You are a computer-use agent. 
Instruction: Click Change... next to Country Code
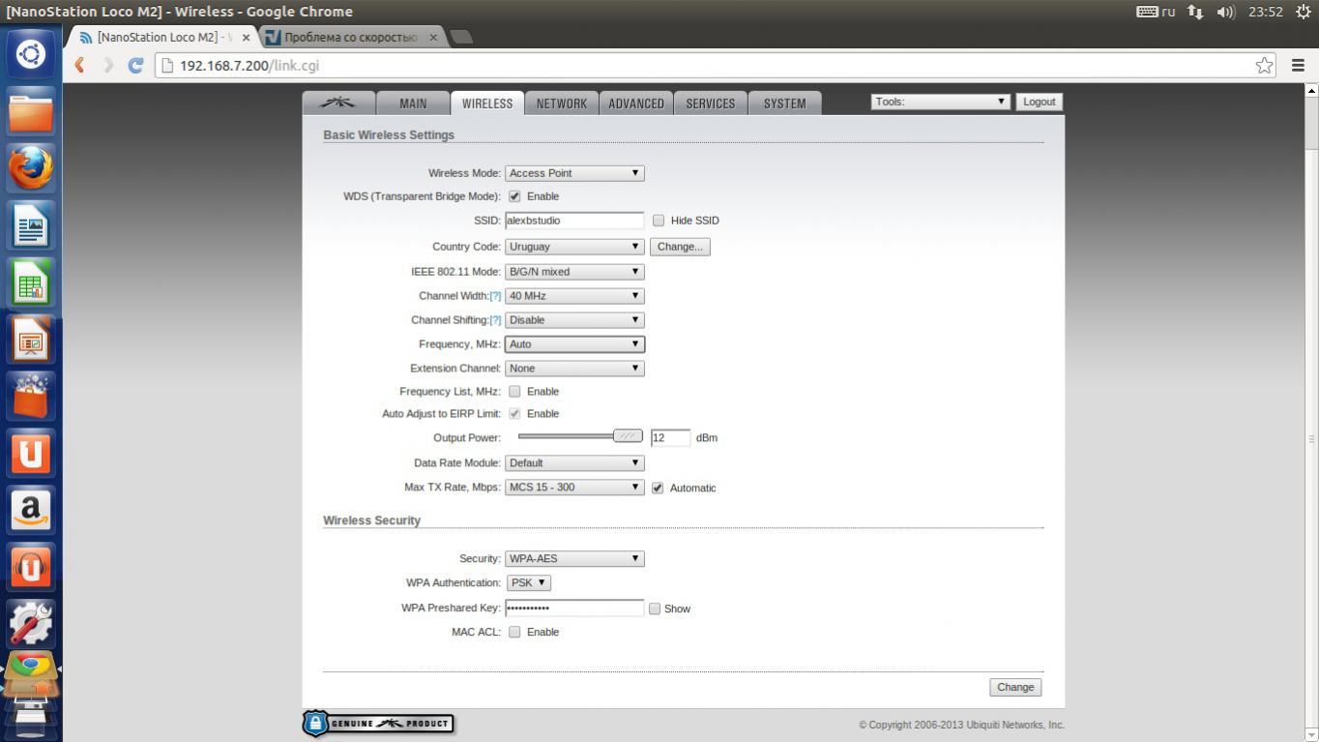(x=680, y=247)
